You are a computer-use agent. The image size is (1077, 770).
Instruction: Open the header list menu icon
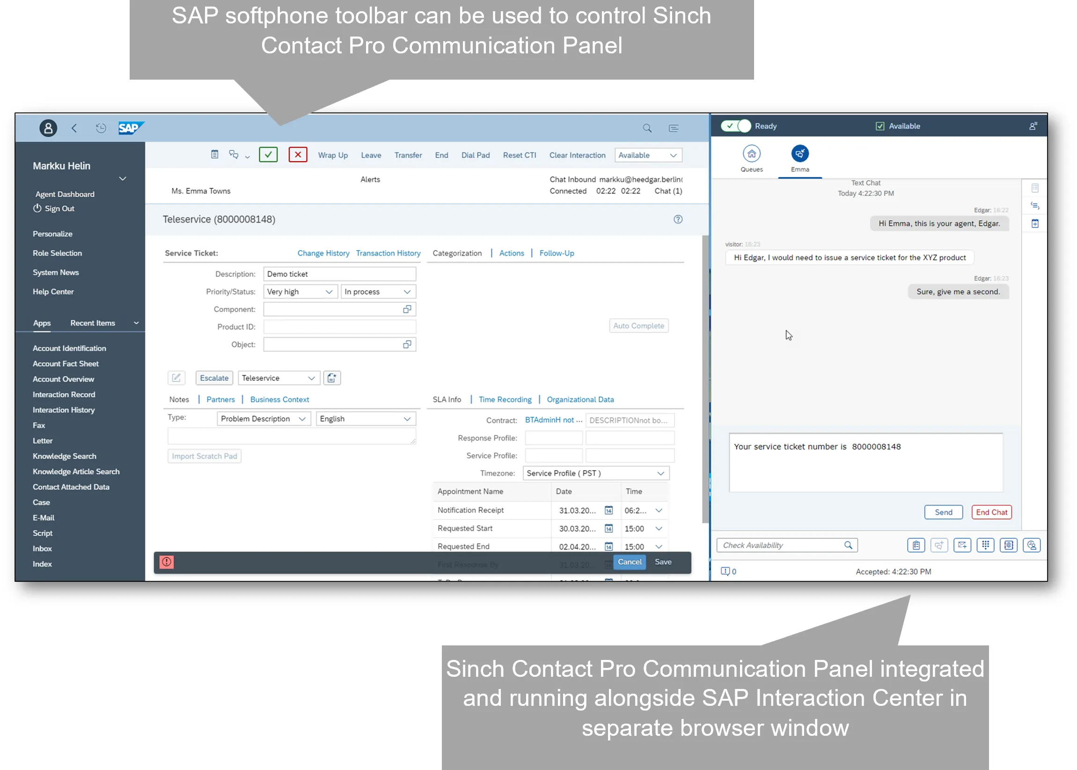tap(674, 128)
